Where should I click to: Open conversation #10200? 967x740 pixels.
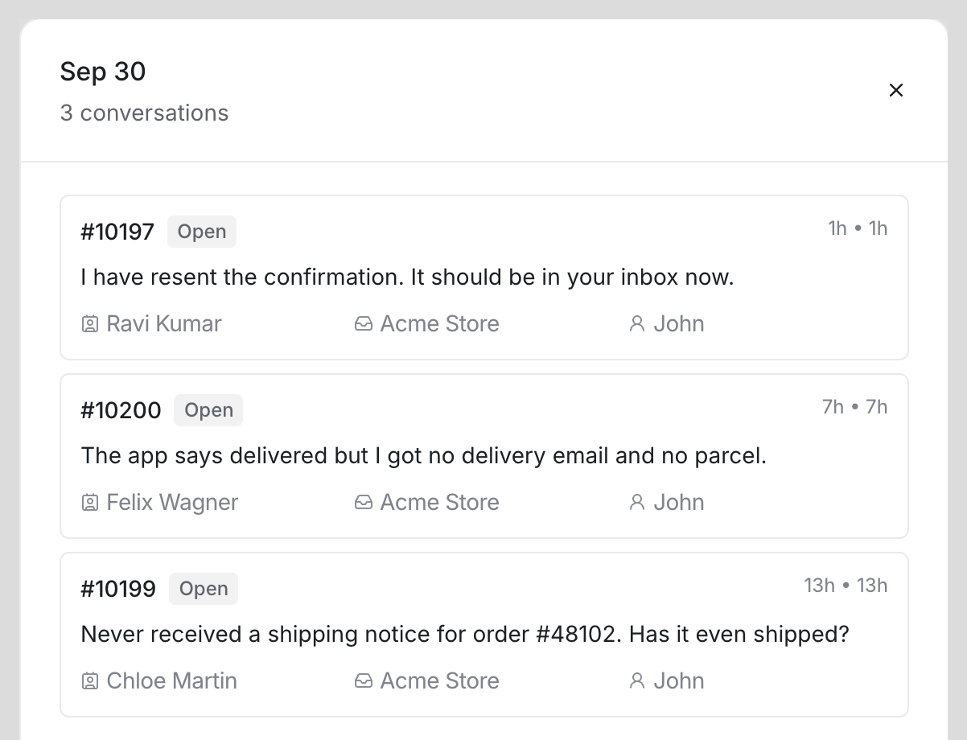click(484, 456)
